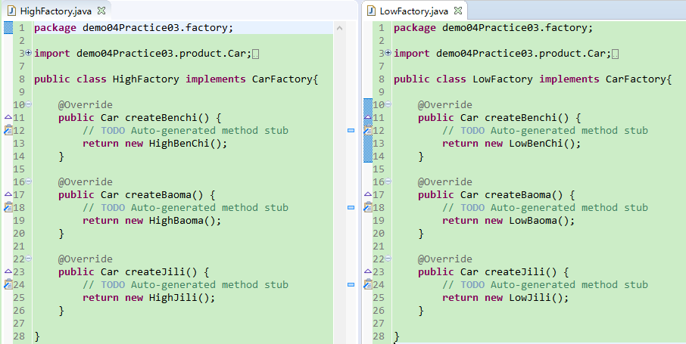Image resolution: width=686 pixels, height=344 pixels.
Task: Close the HighFactory.java tab
Action: [101, 10]
